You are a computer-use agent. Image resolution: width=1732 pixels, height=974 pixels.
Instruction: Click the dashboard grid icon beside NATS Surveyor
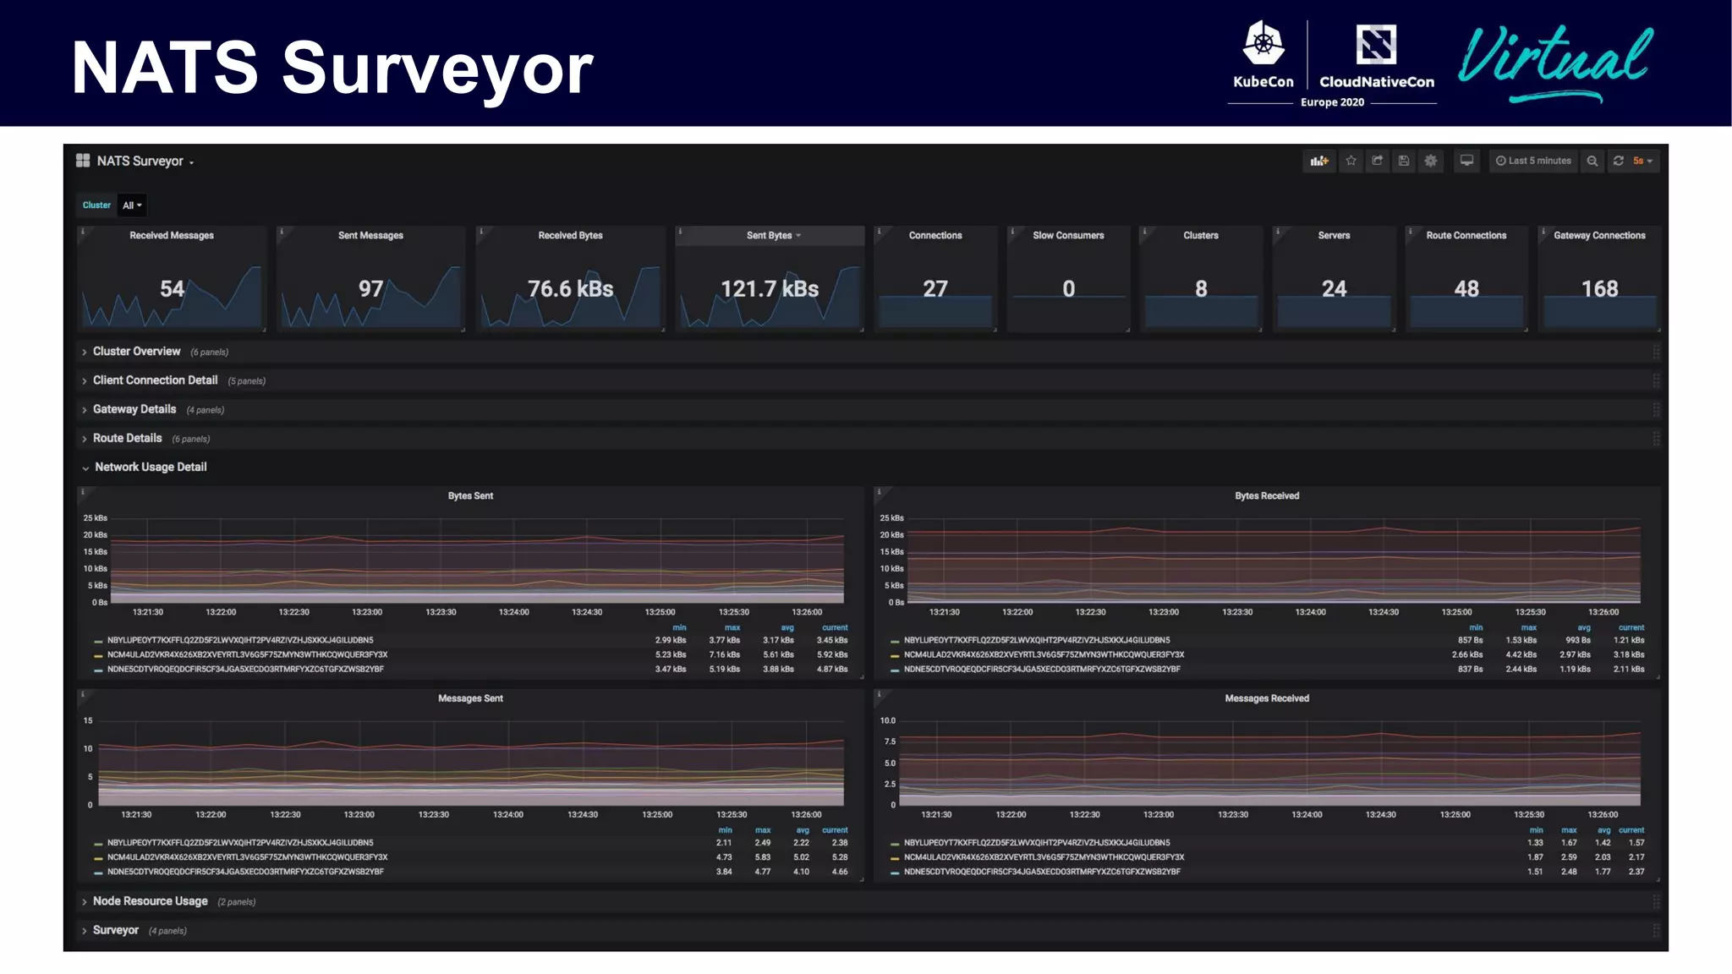pyautogui.click(x=83, y=161)
